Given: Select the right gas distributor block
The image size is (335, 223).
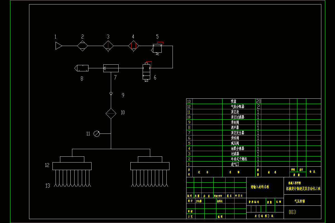Looking at the screenshot, I should 150,163.
